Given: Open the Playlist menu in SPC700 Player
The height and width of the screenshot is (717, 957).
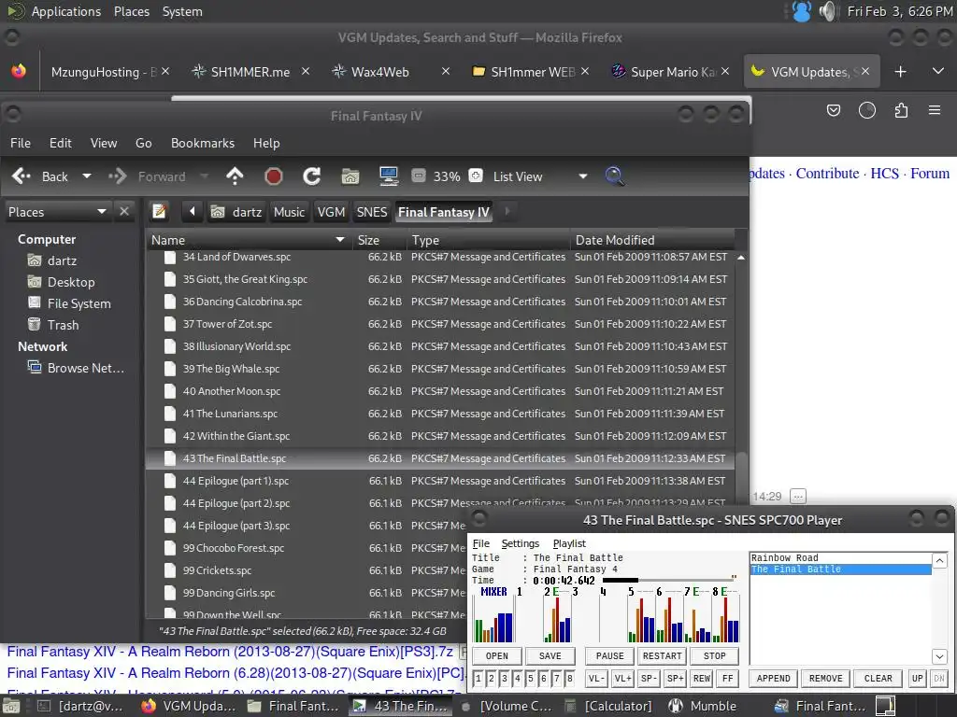Looking at the screenshot, I should click(x=569, y=543).
